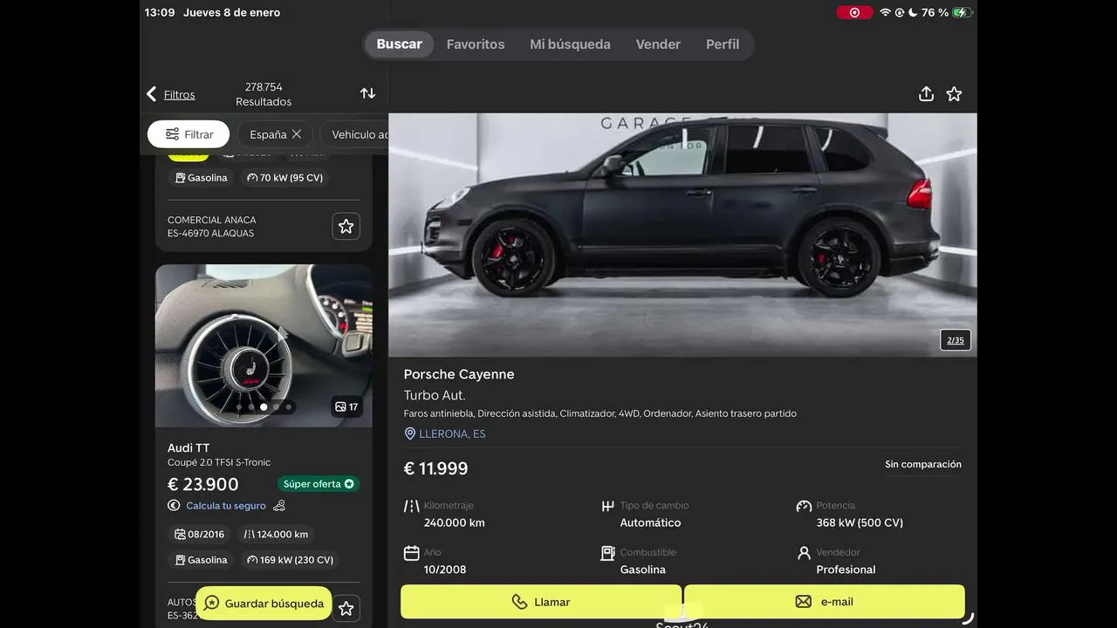Image resolution: width=1117 pixels, height=628 pixels.
Task: Go back using the Filtros chevron
Action: [x=152, y=94]
